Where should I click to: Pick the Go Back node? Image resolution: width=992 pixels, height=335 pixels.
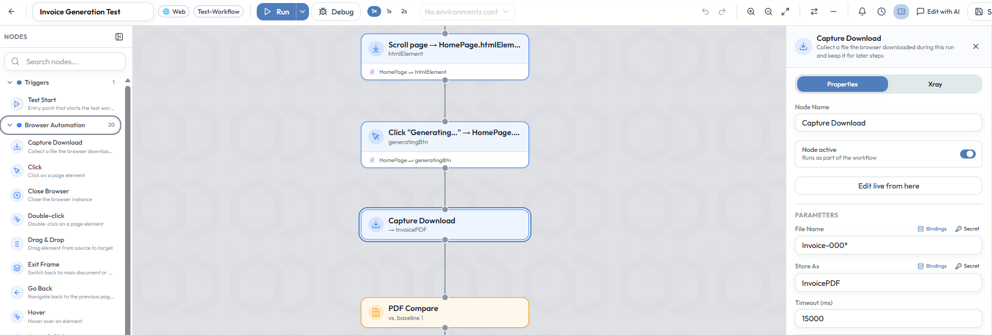tap(63, 292)
